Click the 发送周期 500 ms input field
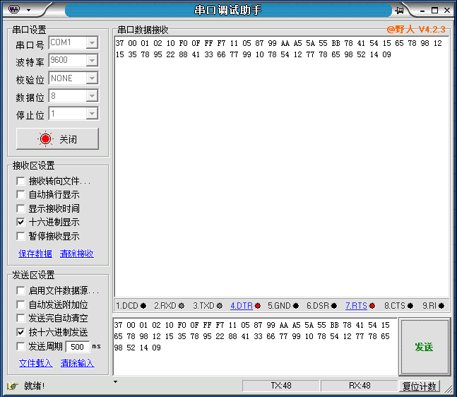Image resolution: width=457 pixels, height=397 pixels. coord(77,347)
